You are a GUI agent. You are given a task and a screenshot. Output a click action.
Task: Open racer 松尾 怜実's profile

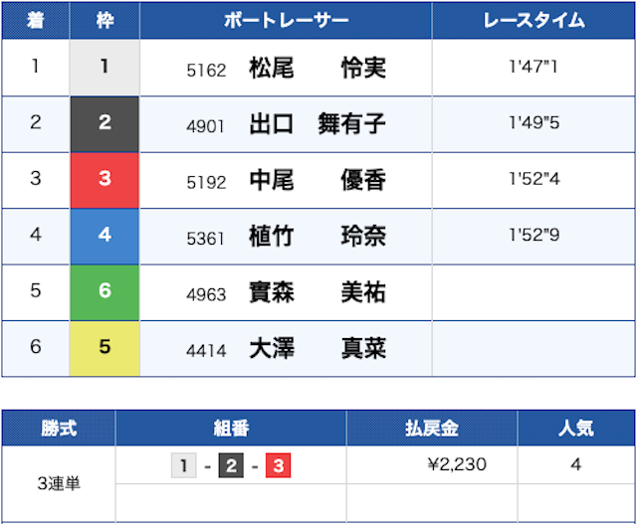[317, 69]
